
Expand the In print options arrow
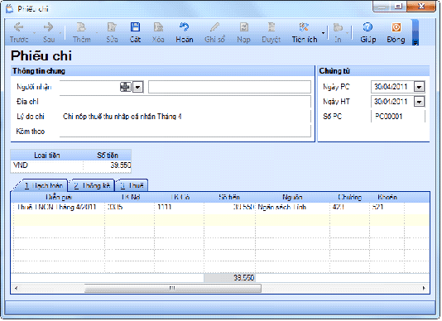coord(348,33)
